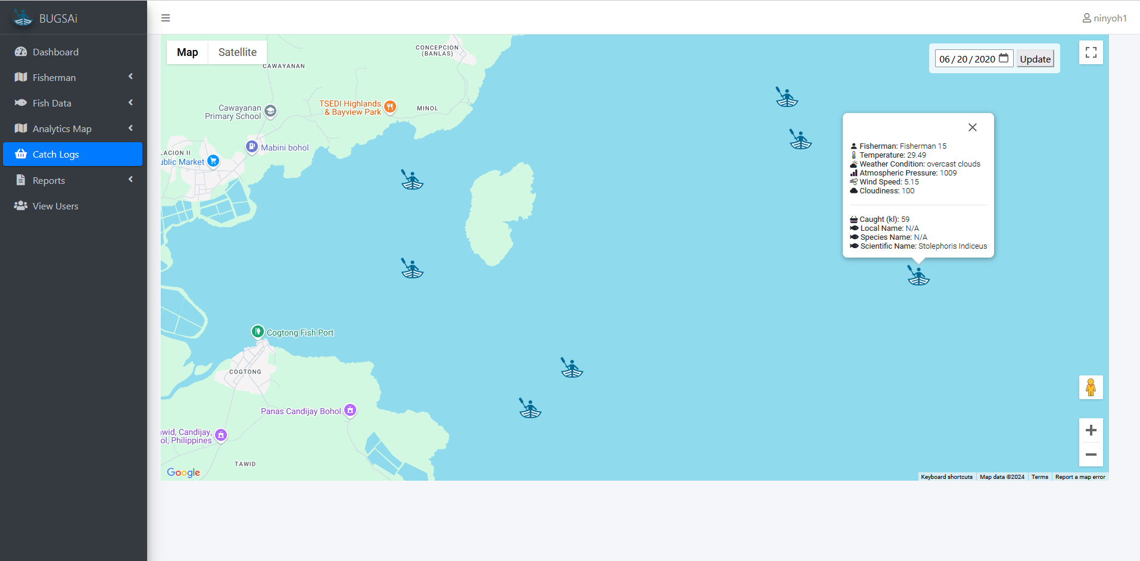The height and width of the screenshot is (561, 1140).
Task: Click the date input field
Action: pyautogui.click(x=966, y=59)
